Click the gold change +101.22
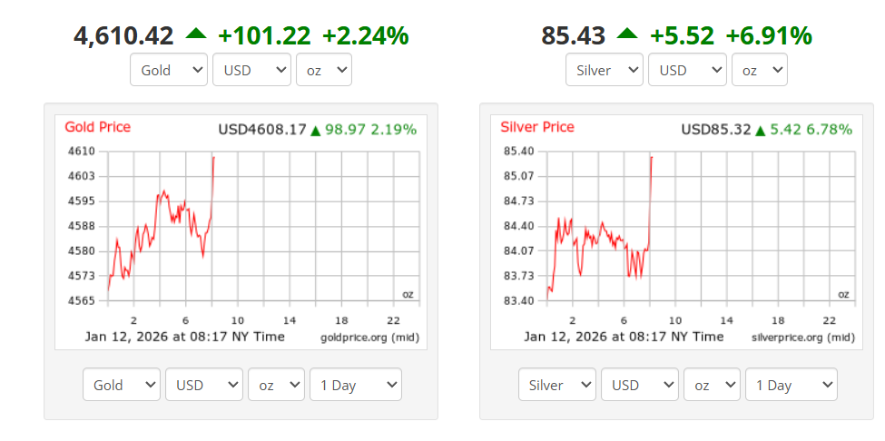The image size is (885, 441). pyautogui.click(x=264, y=36)
